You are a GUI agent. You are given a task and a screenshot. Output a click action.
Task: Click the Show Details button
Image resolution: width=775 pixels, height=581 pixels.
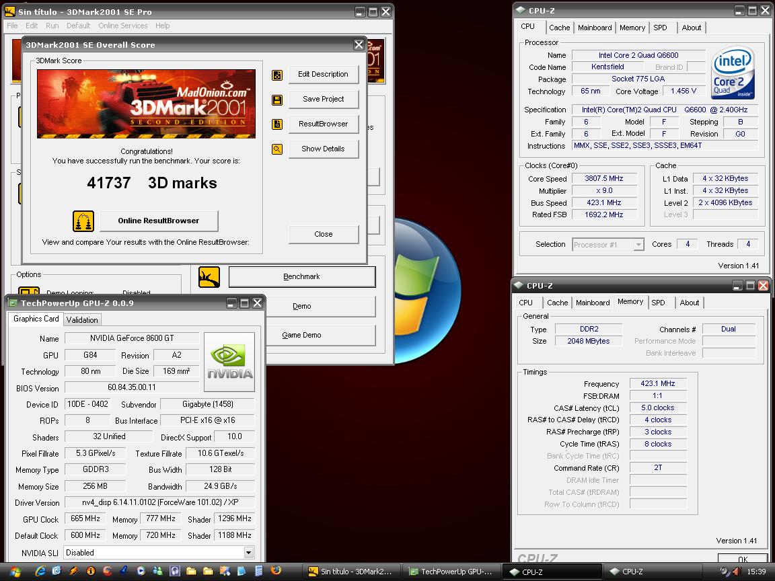point(323,148)
